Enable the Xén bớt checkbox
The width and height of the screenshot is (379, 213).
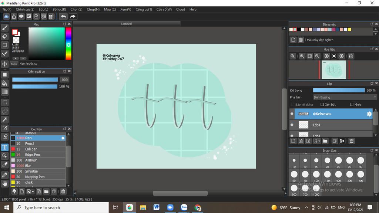pos(322,105)
